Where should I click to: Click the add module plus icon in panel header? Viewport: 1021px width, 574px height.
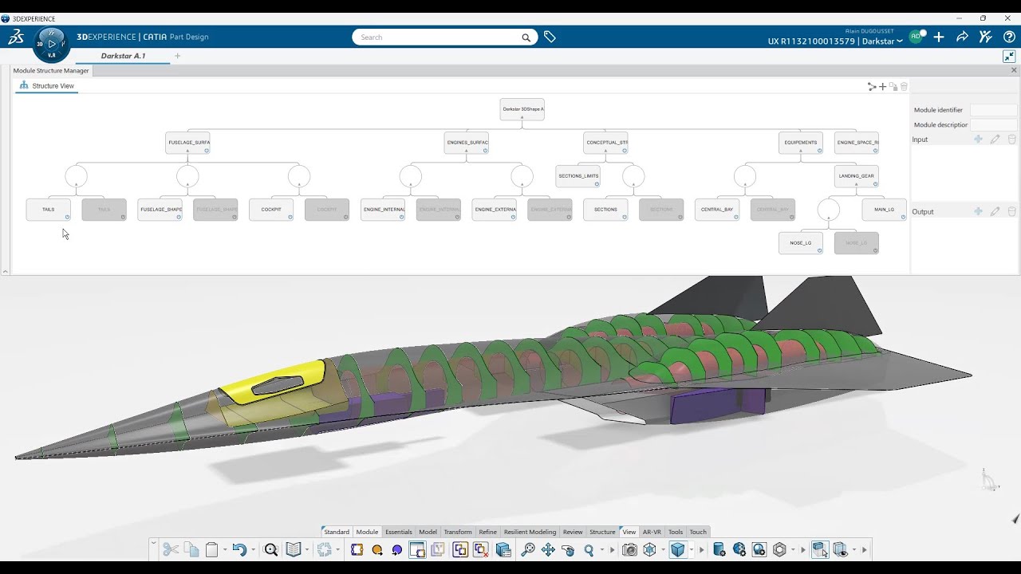(882, 86)
